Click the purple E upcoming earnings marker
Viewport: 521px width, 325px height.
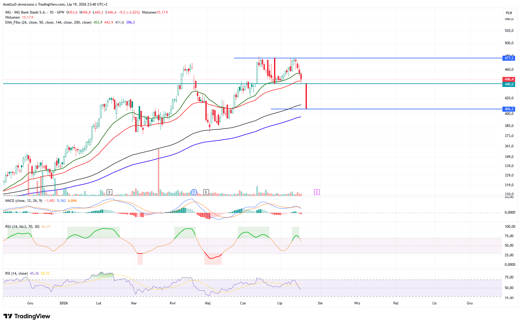tap(317, 192)
